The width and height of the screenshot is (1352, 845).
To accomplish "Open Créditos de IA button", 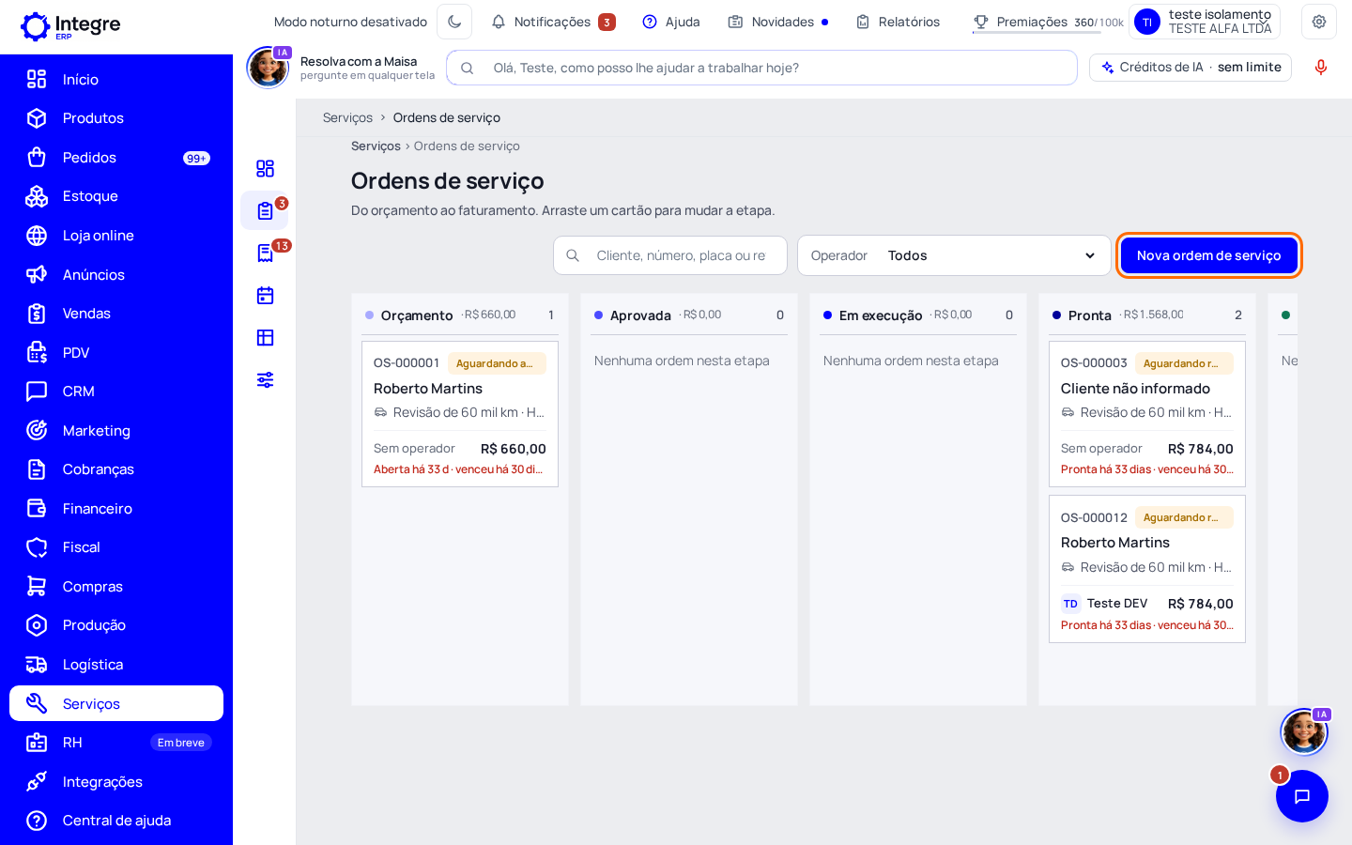I will [x=1191, y=68].
